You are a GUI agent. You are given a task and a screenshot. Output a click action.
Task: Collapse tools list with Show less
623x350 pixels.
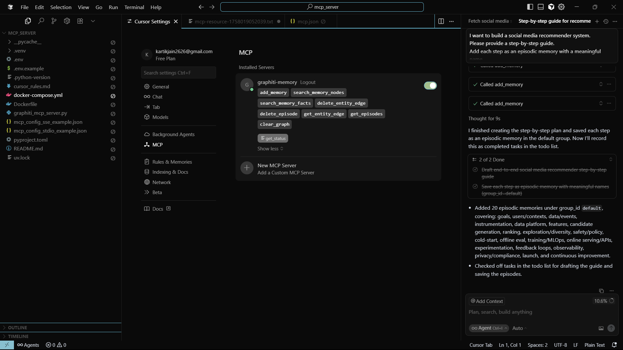[x=270, y=149]
